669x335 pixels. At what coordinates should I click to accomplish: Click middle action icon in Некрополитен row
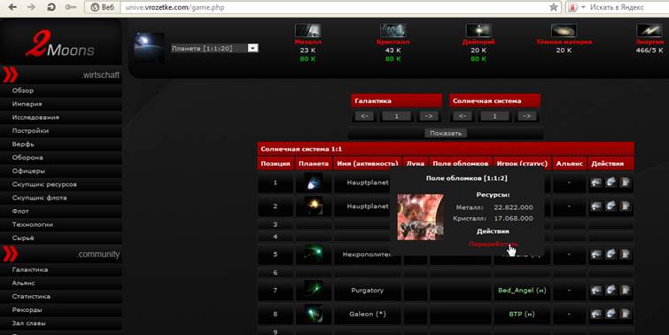pyautogui.click(x=611, y=254)
